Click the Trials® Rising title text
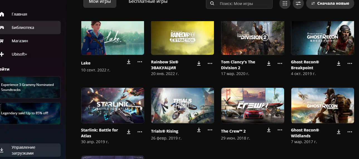Screen dimensions: 359x159 [x=165, y=131]
